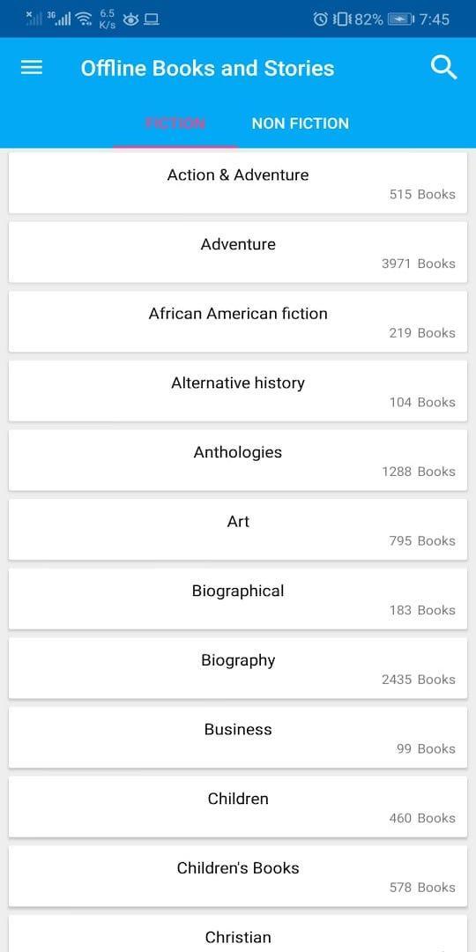Open the hamburger navigation menu
Screen dimensions: 476x952
point(32,67)
